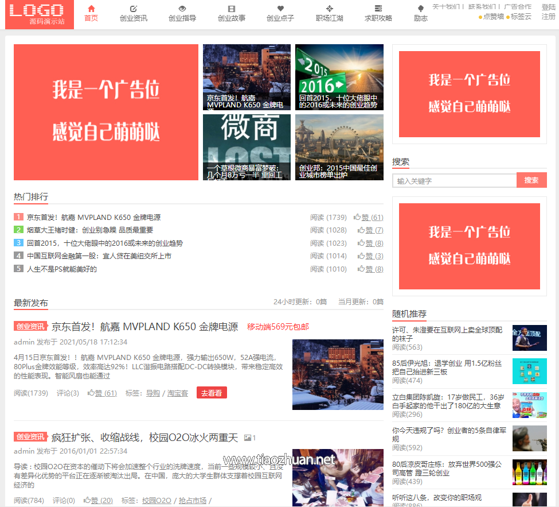Open ranking item 烟草大王褚时健：创业别急躁

tap(90, 230)
